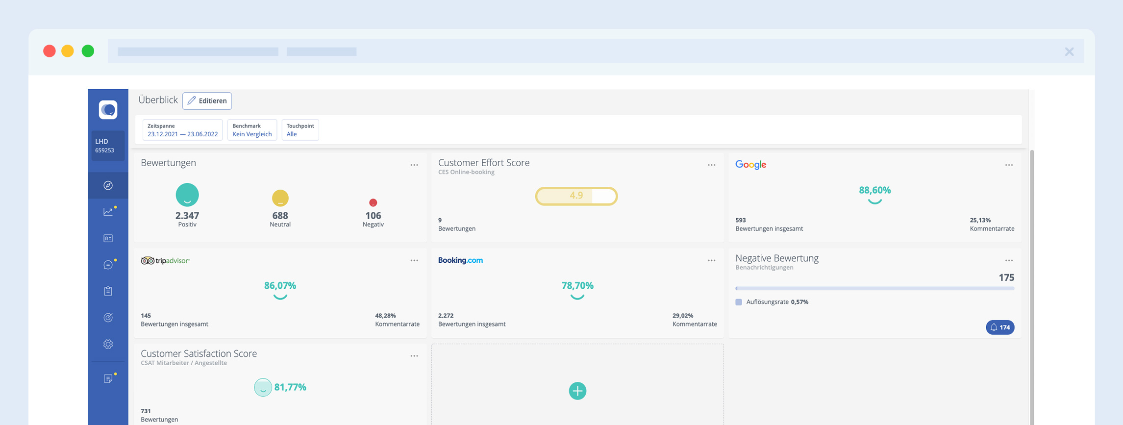
Task: Click the tripadvisor logo
Action: click(165, 261)
